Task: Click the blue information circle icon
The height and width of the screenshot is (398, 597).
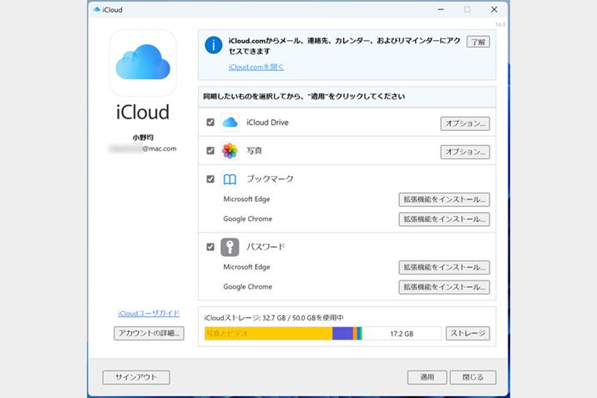Action: [x=214, y=45]
